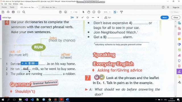Screen dimensions: 182x102
Task: Select the hand pan tool
Action: (x=89, y=12)
